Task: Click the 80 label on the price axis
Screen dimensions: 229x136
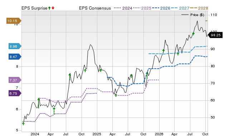Action: click(213, 66)
